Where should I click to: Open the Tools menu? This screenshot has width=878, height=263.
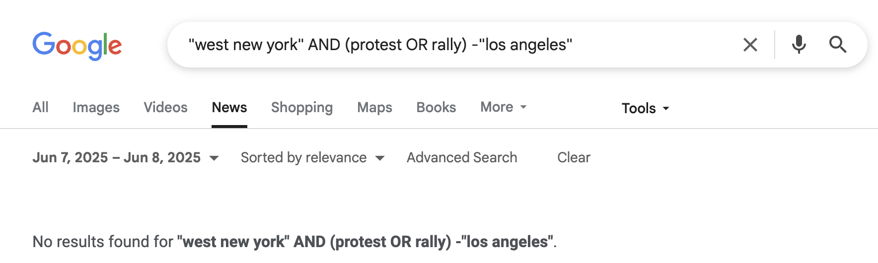[646, 108]
